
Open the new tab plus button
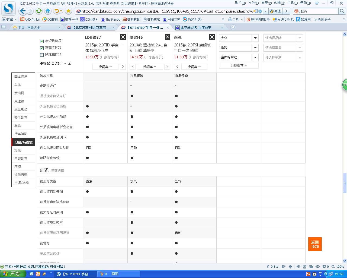tap(233, 27)
